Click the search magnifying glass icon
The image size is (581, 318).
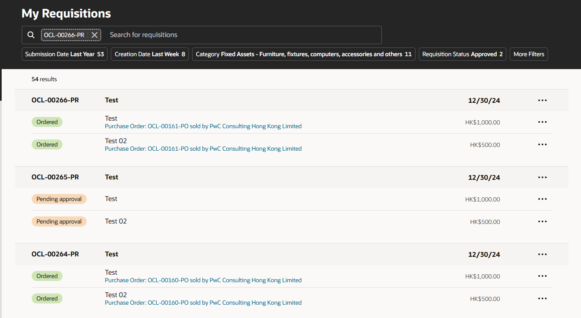pyautogui.click(x=31, y=35)
